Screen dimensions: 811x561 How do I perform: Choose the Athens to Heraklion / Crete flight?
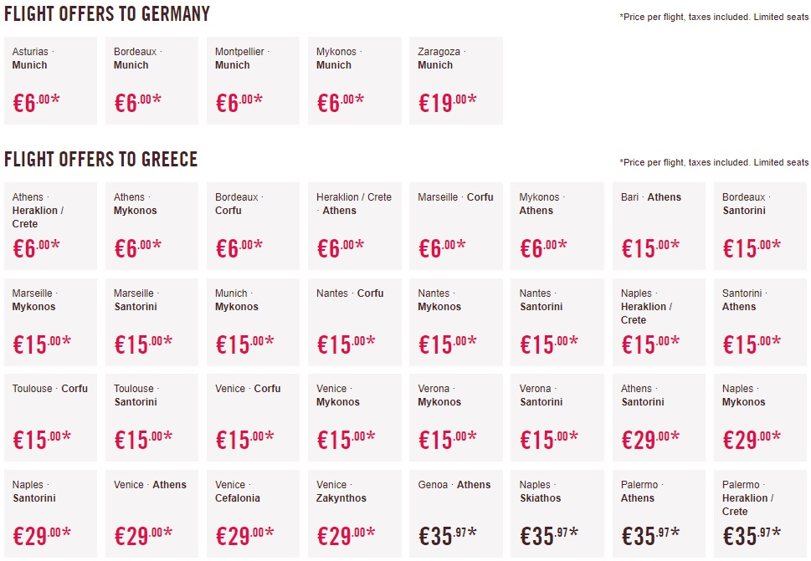pos(50,226)
